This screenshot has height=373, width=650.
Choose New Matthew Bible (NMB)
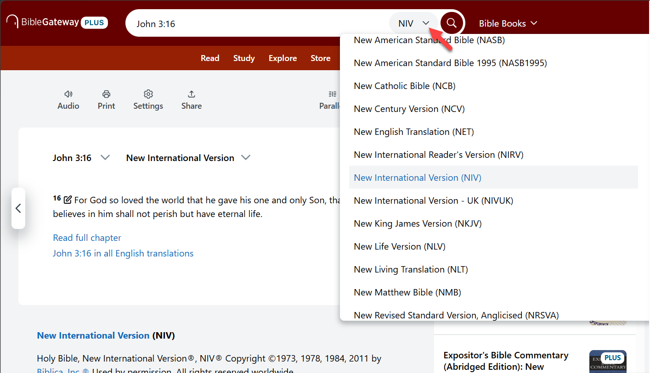(493, 292)
